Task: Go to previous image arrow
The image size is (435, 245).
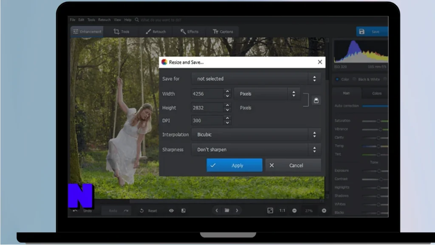Action: [217, 211]
